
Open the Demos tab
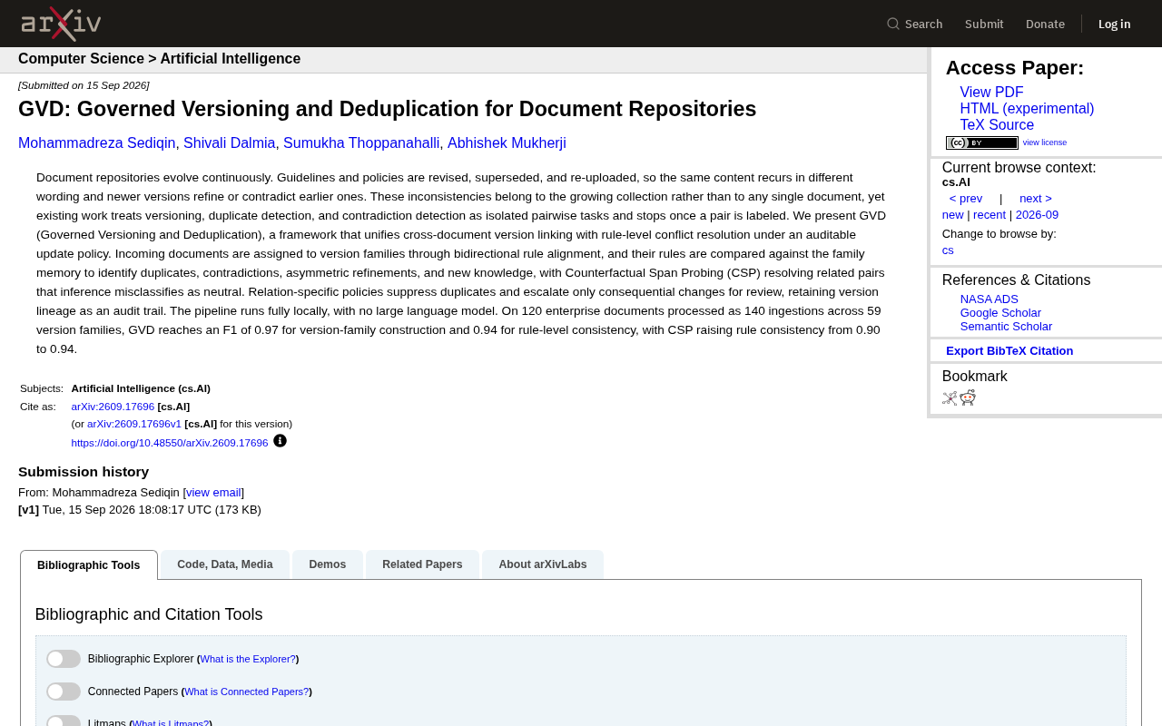coord(328,564)
